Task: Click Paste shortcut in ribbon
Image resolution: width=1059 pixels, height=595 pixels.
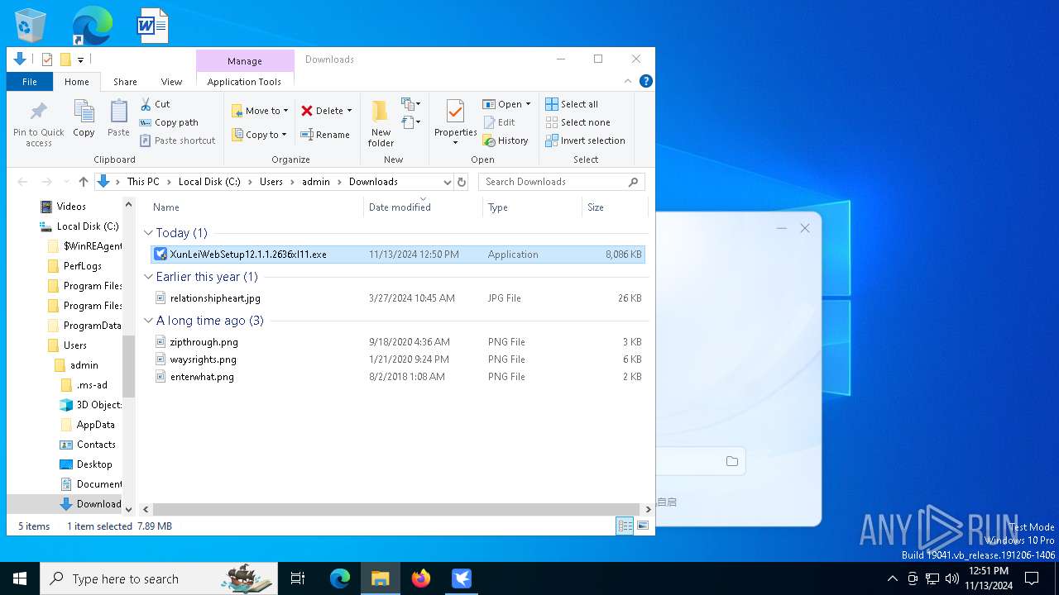Action: [x=178, y=140]
